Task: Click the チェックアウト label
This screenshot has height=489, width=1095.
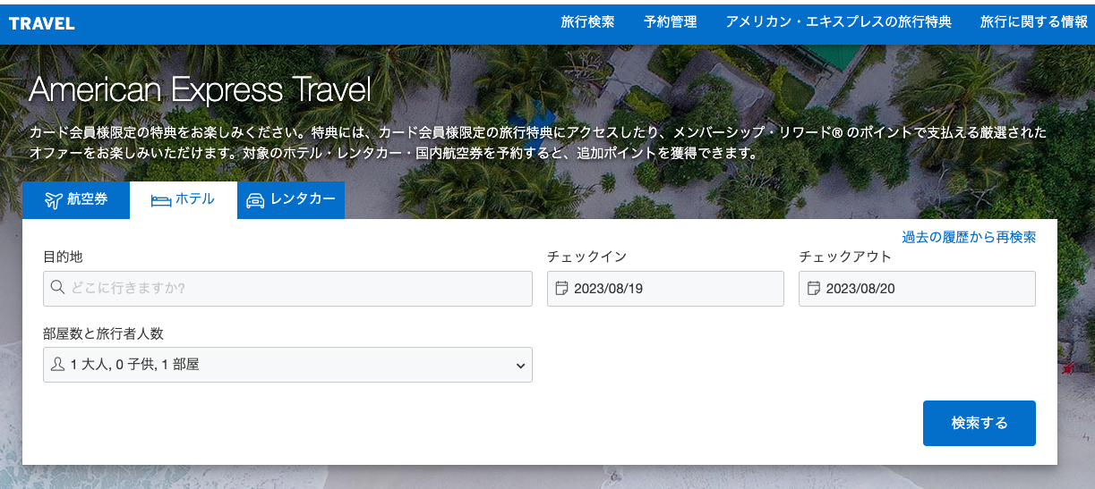Action: pos(845,257)
